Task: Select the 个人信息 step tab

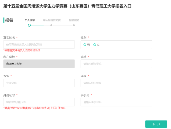Action: [x=30, y=20]
